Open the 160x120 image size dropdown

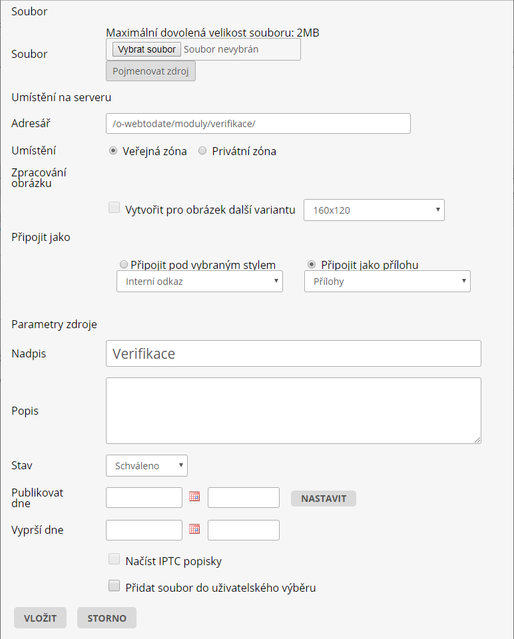click(x=374, y=210)
